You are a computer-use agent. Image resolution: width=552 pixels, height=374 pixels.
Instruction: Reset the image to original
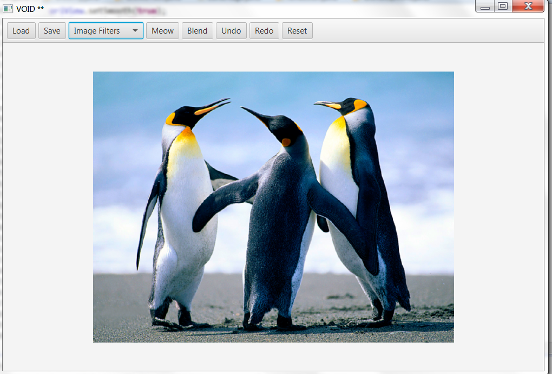[x=297, y=31]
